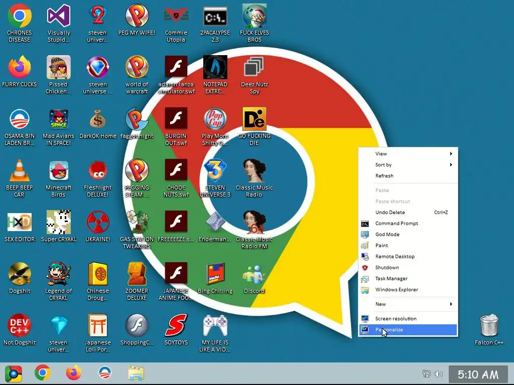This screenshot has height=385, width=514.
Task: Launch Chrome from the taskbar
Action: click(x=43, y=373)
